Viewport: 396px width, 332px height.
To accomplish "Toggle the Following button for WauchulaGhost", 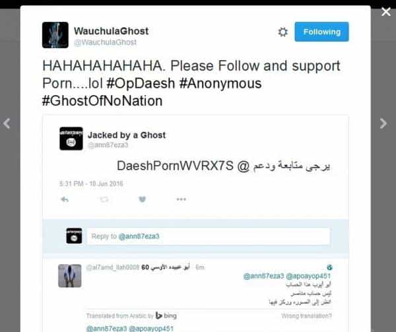I will [321, 32].
